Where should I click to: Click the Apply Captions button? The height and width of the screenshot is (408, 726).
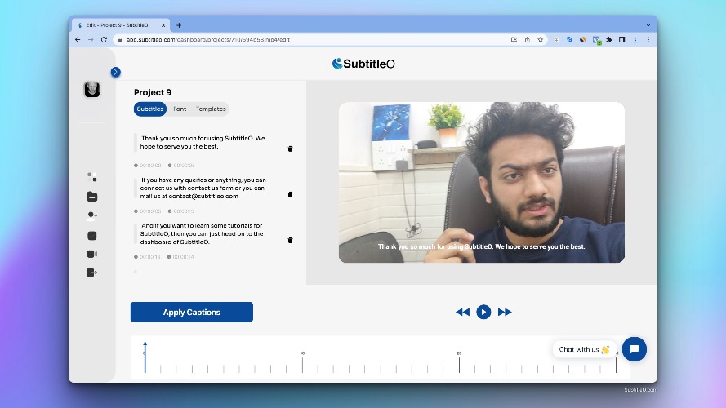[192, 313]
